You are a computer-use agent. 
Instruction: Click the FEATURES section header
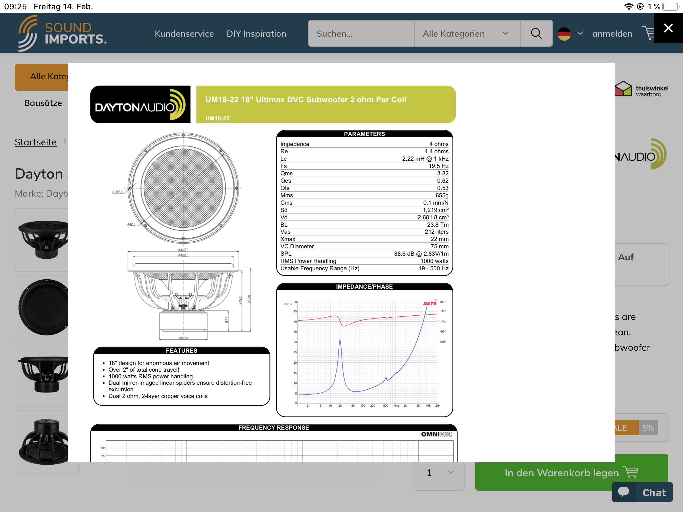[181, 350]
